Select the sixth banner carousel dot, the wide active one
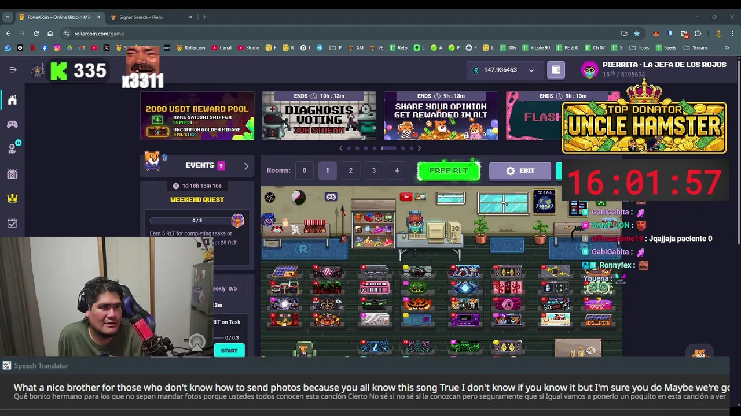This screenshot has width=741, height=416. [x=388, y=148]
